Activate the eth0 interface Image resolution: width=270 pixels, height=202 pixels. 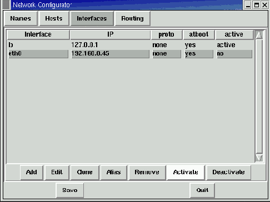click(186, 172)
